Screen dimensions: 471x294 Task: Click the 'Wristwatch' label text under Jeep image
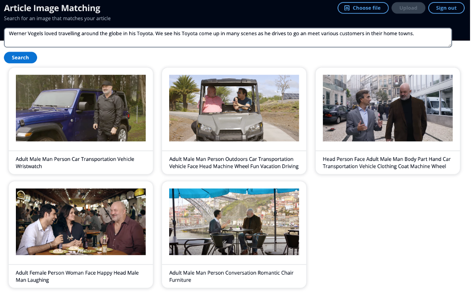tap(29, 166)
